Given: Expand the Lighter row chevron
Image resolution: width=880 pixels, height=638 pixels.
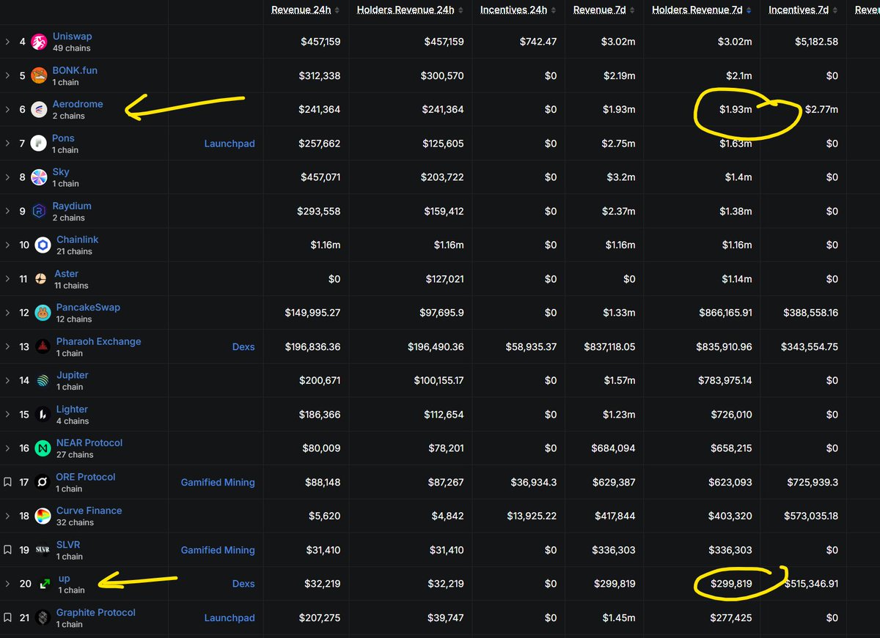Looking at the screenshot, I should coord(7,415).
